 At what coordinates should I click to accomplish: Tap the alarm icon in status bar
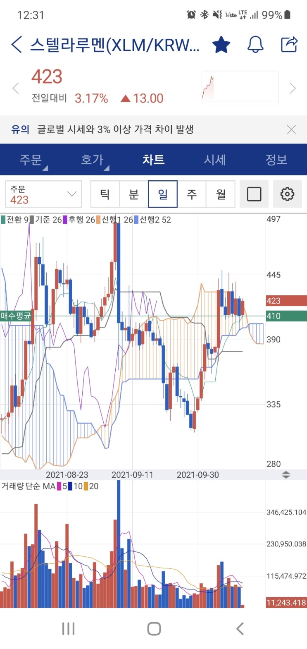(191, 15)
